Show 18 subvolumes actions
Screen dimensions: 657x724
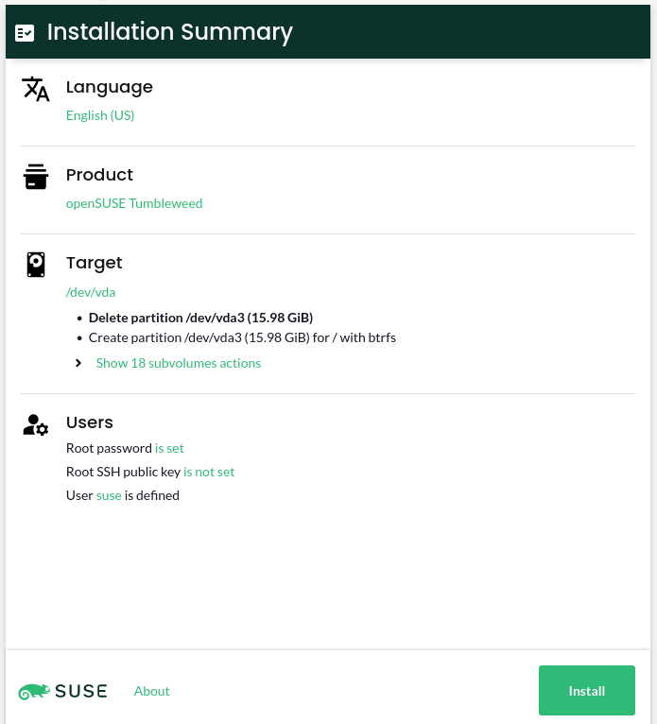[179, 363]
